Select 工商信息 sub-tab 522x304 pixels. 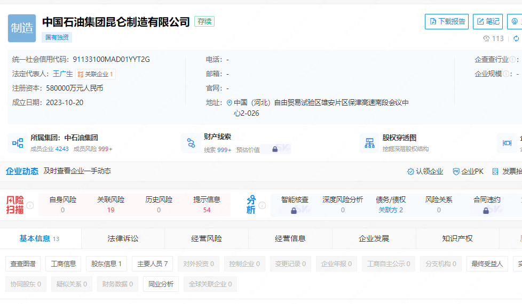pos(64,264)
